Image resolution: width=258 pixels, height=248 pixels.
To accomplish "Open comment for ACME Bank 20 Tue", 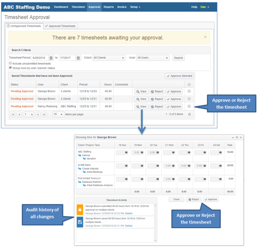I will click(158, 166).
